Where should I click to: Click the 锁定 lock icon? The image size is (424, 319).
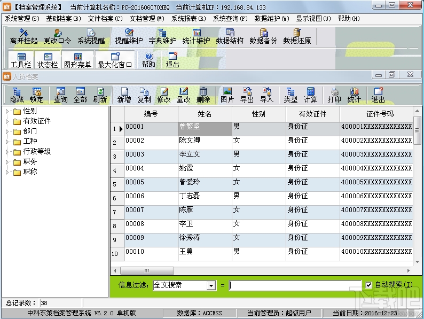[36, 95]
